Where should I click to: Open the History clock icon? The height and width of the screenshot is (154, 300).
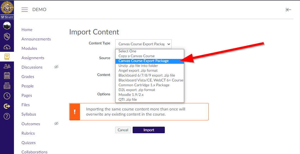coord(7,96)
